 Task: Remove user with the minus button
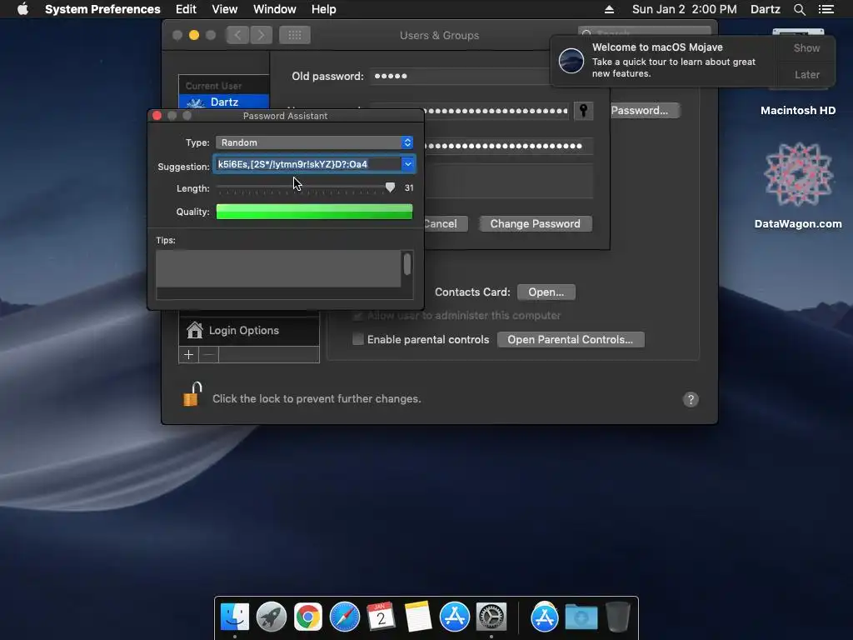pyautogui.click(x=208, y=355)
